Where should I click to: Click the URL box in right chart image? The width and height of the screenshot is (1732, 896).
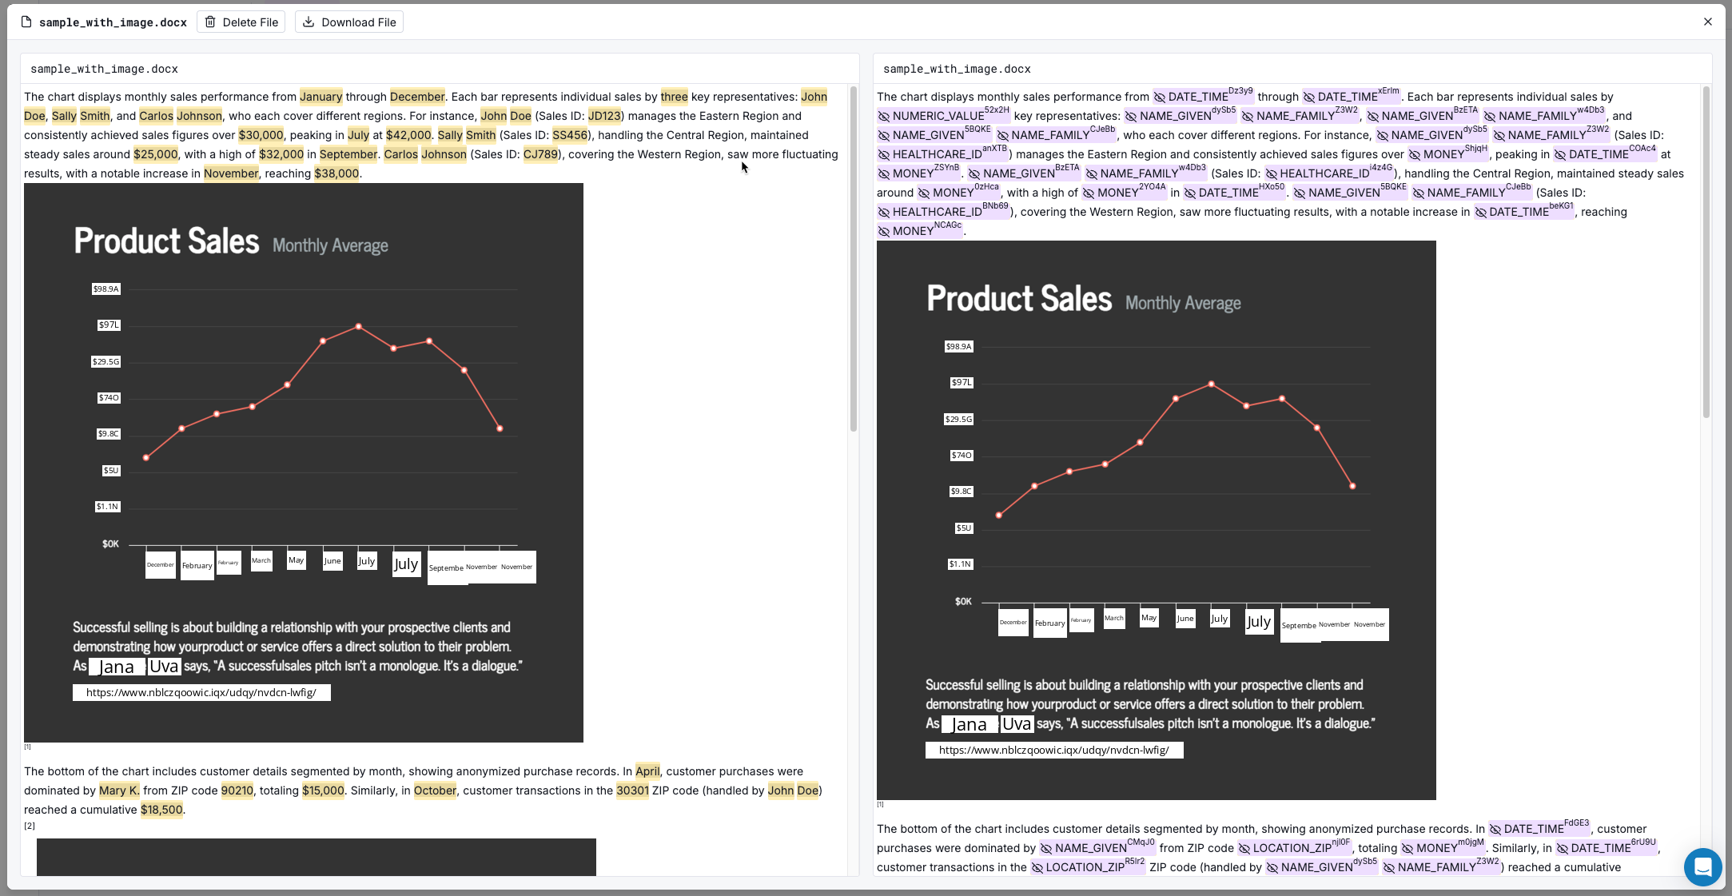point(1053,751)
